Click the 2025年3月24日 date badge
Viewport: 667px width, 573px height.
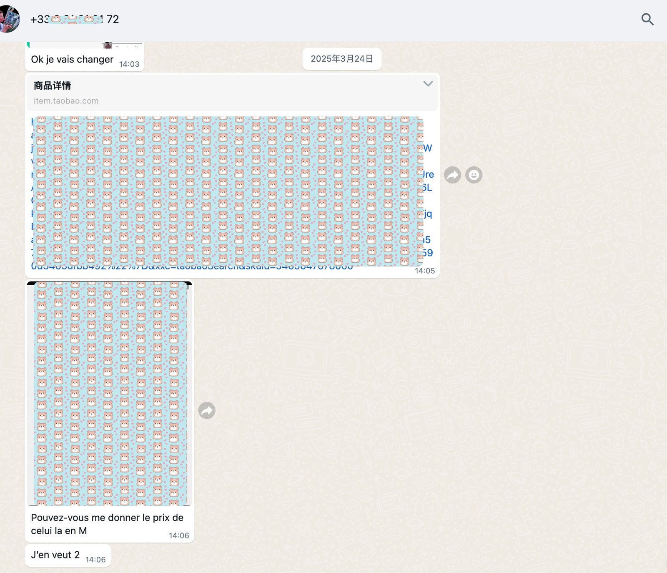pos(341,59)
